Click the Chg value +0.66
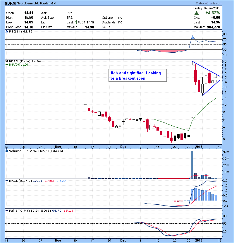The image size is (234, 243). (x=215, y=18)
